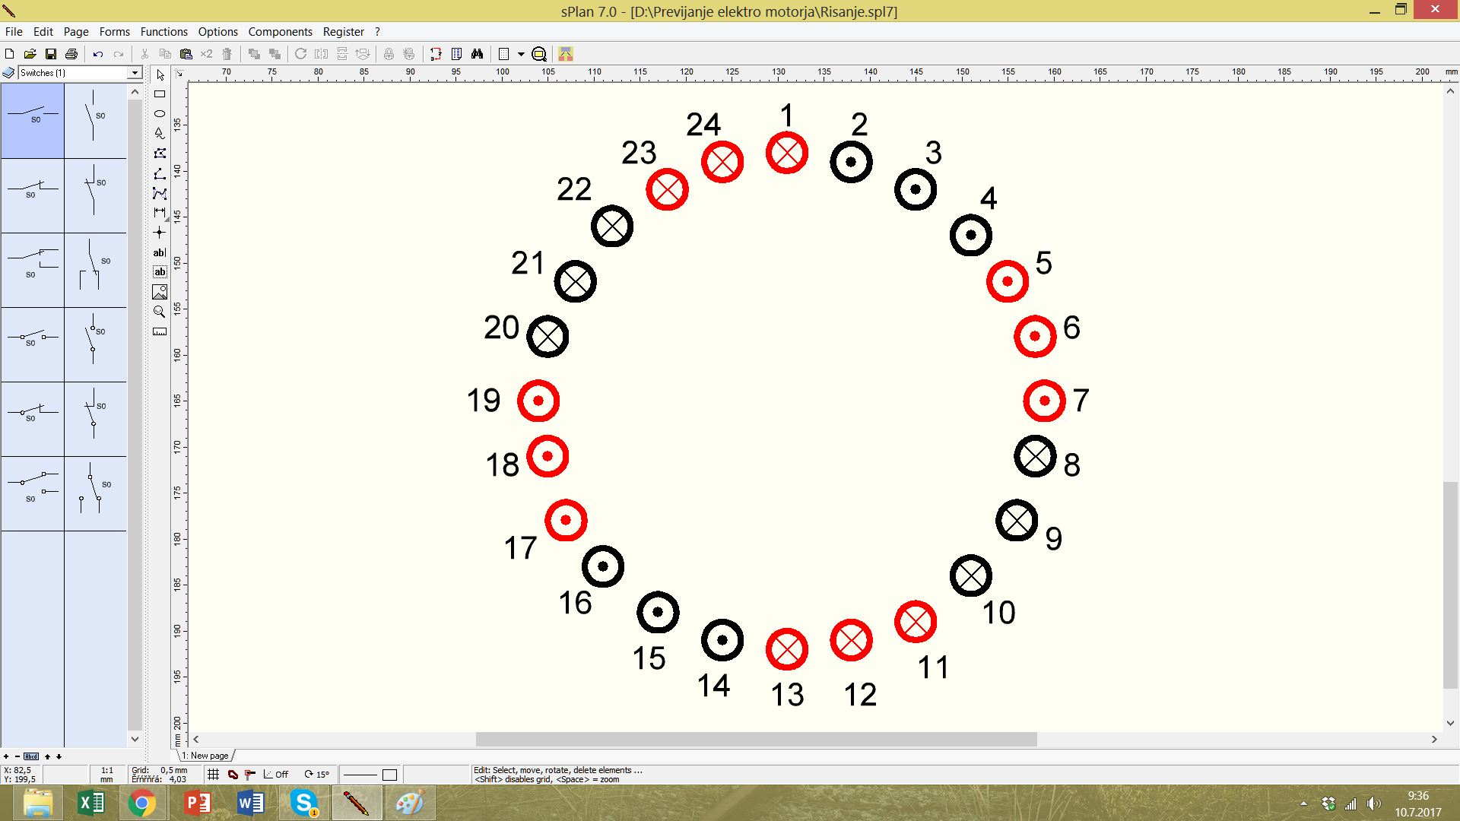
Task: Open the grid options dropdown arrow in toolbar
Action: point(521,54)
